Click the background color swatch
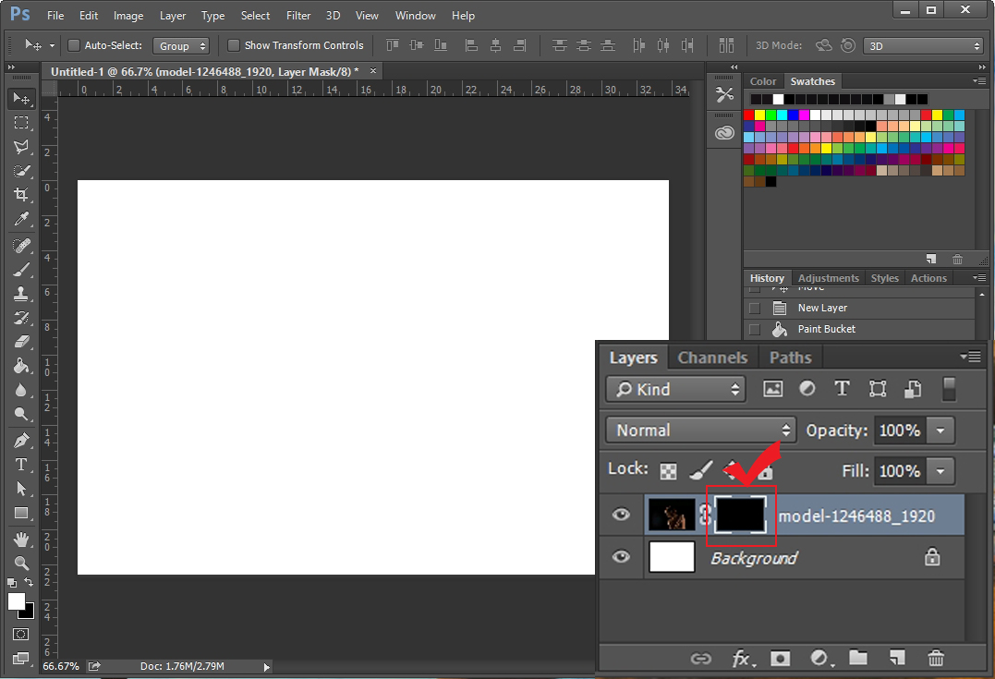This screenshot has height=679, width=995. pos(28,612)
